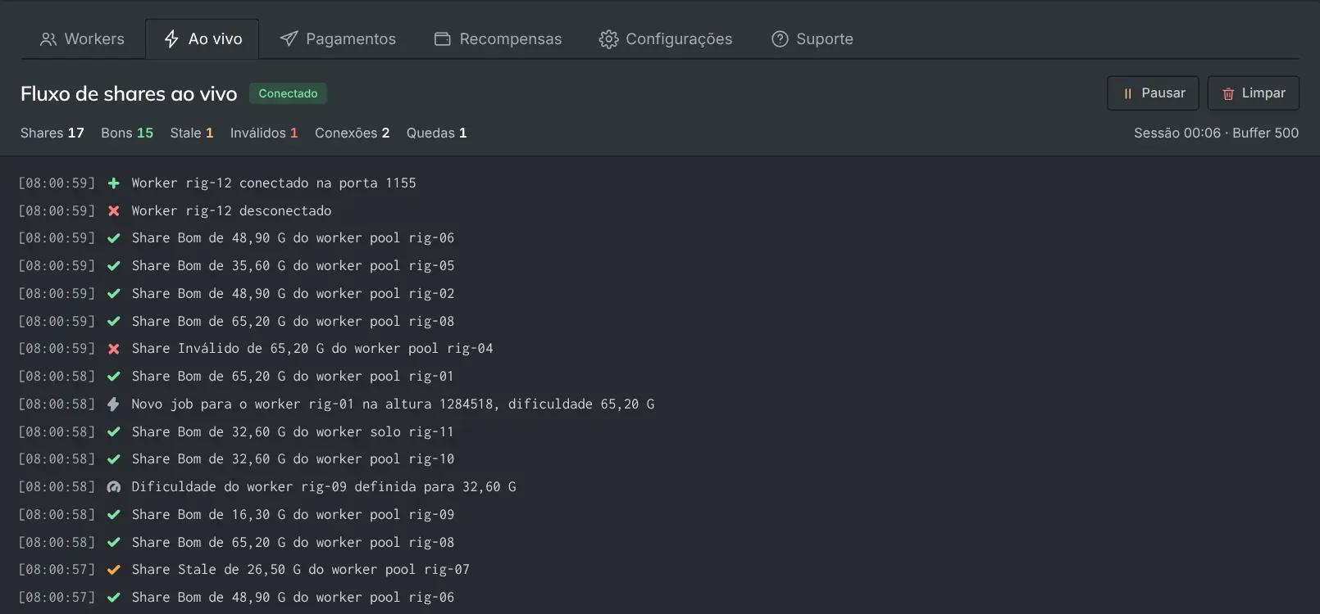Click the red X icon on Share Inválido rig-04
Viewport: 1320px width, 614px height.
coord(114,349)
